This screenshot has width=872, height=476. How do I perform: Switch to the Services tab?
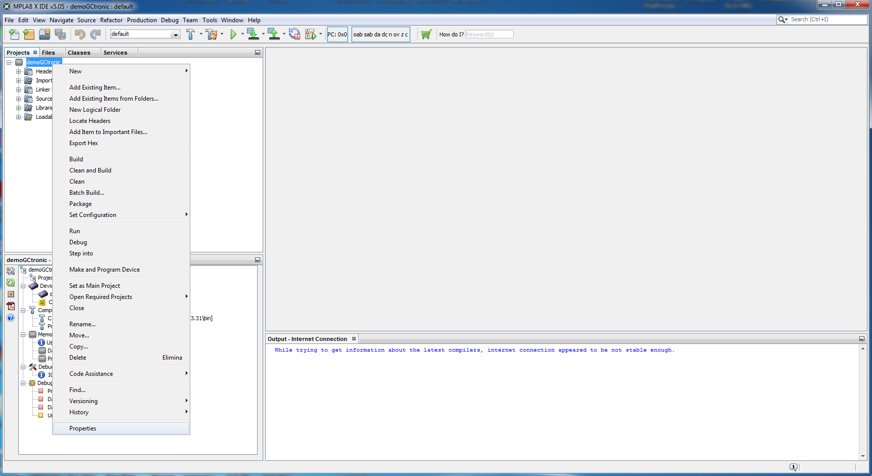tap(115, 53)
